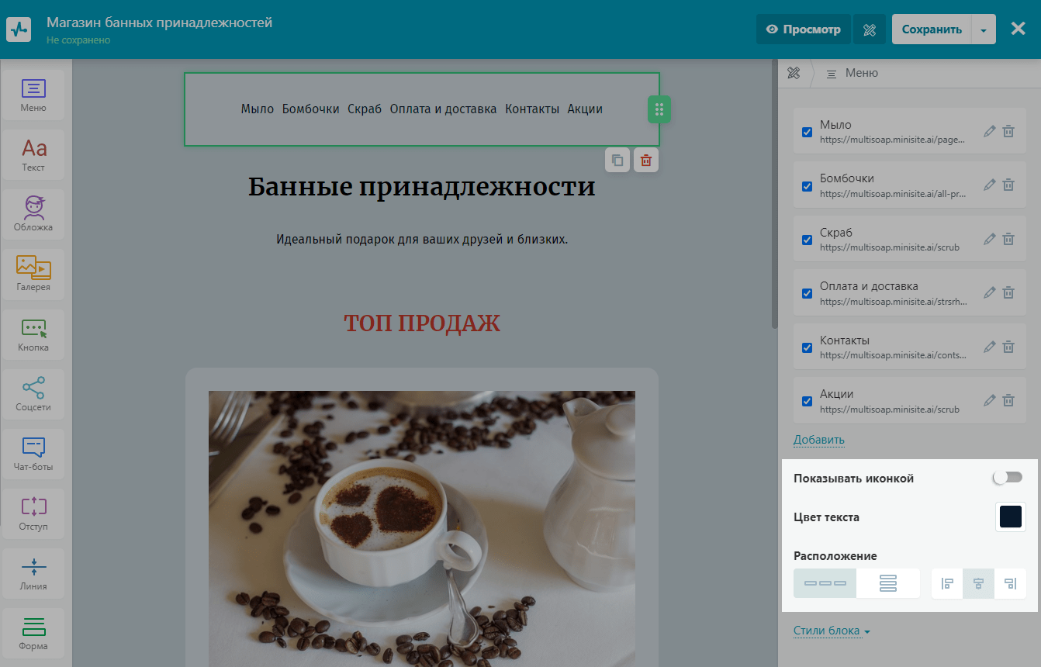Click Скраб in the page menu
1041x667 pixels.
pos(365,109)
